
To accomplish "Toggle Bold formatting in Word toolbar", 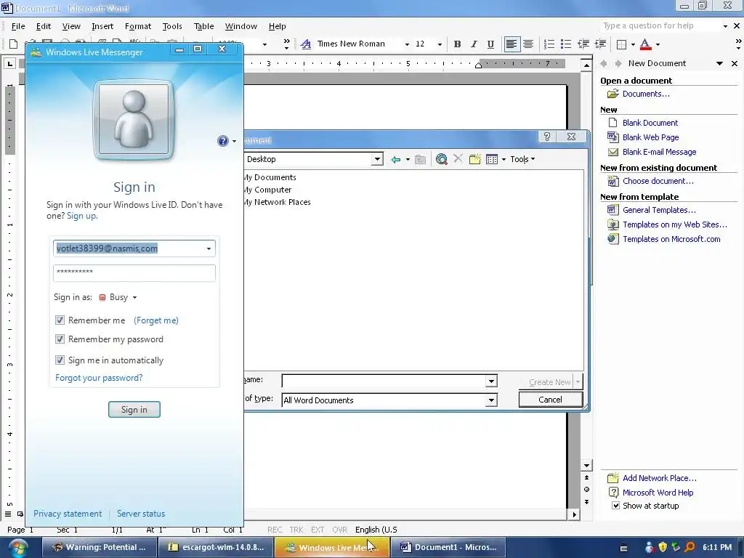I will (457, 44).
